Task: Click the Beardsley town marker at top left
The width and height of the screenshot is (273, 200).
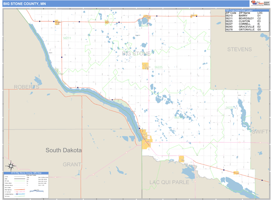Action: pos(57,22)
